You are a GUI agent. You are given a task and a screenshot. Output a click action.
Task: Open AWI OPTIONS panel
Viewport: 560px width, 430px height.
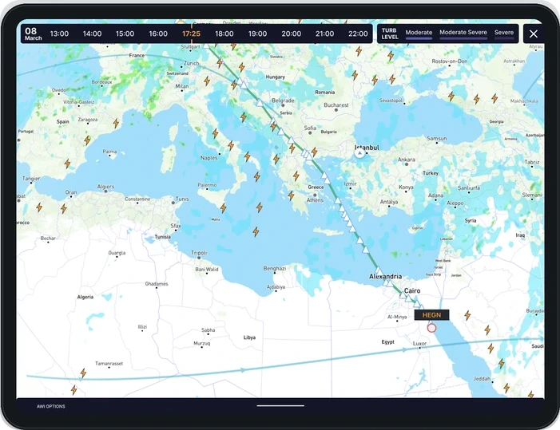[x=51, y=406]
